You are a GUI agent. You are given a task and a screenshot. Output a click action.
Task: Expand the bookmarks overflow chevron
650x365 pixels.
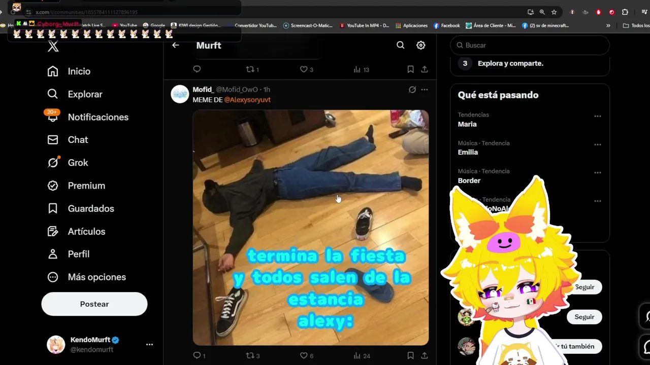pyautogui.click(x=608, y=25)
